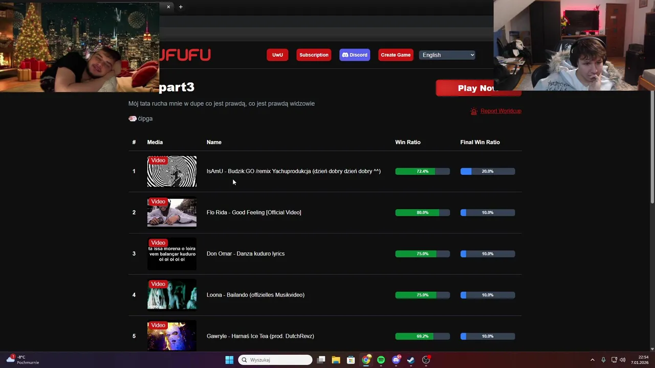This screenshot has width=655, height=368.
Task: Click the name Flo Rida - Good Feeling
Action: [254, 213]
